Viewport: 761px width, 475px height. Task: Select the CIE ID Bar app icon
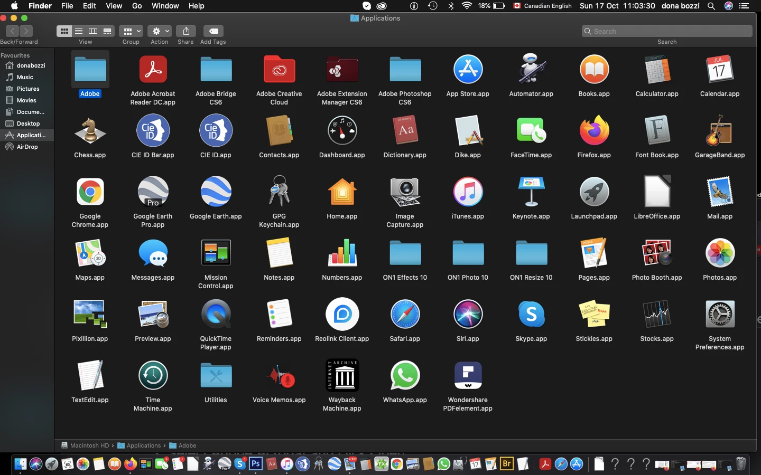[153, 130]
